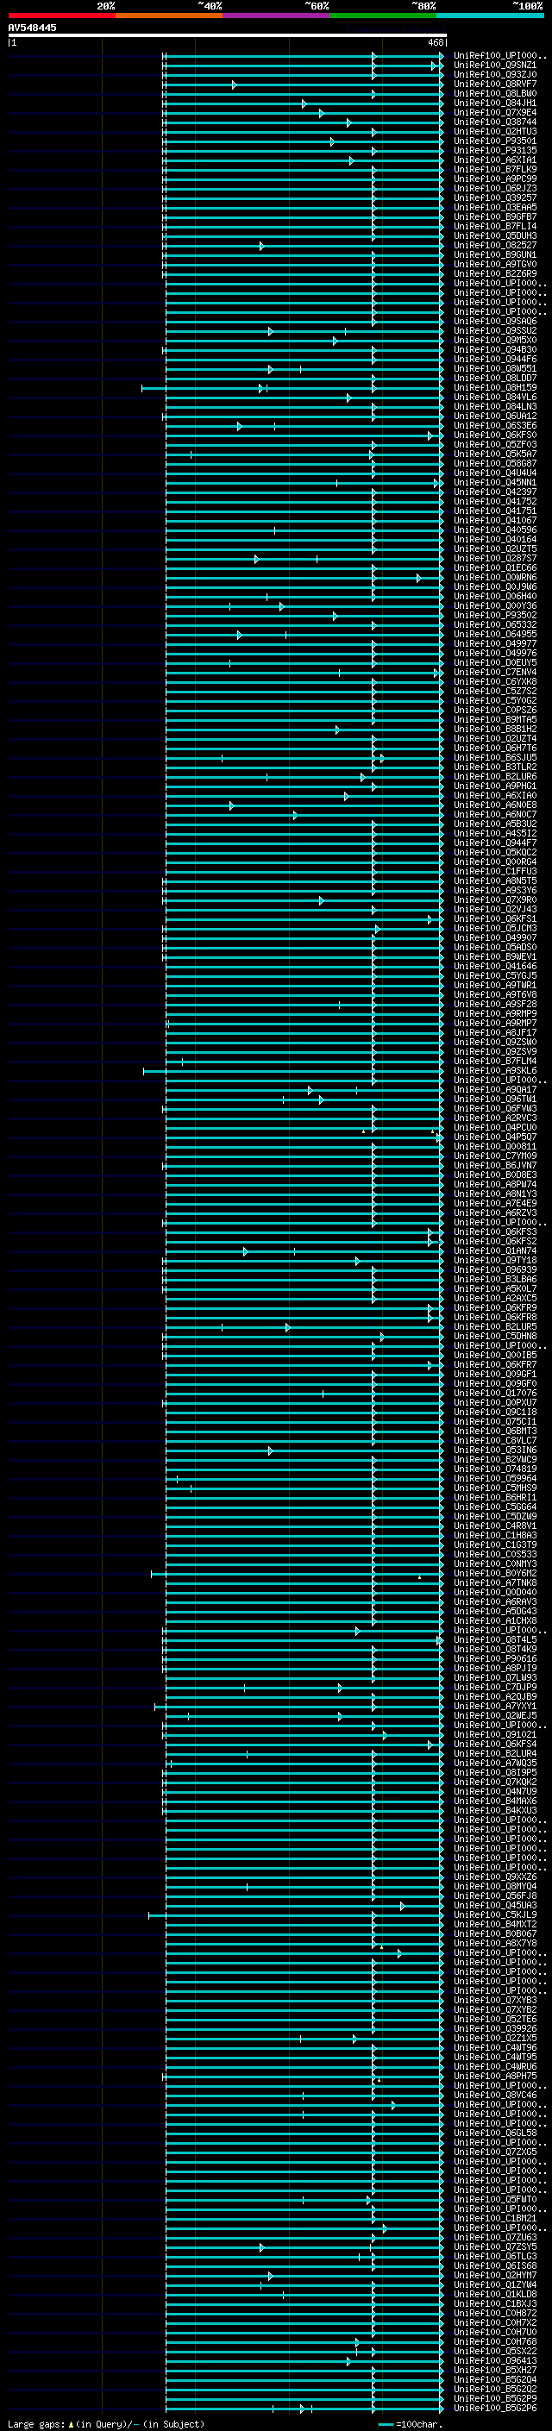552x2431 pixels.
Task: Click the green ~80% identity legend segment
Action: point(383,16)
